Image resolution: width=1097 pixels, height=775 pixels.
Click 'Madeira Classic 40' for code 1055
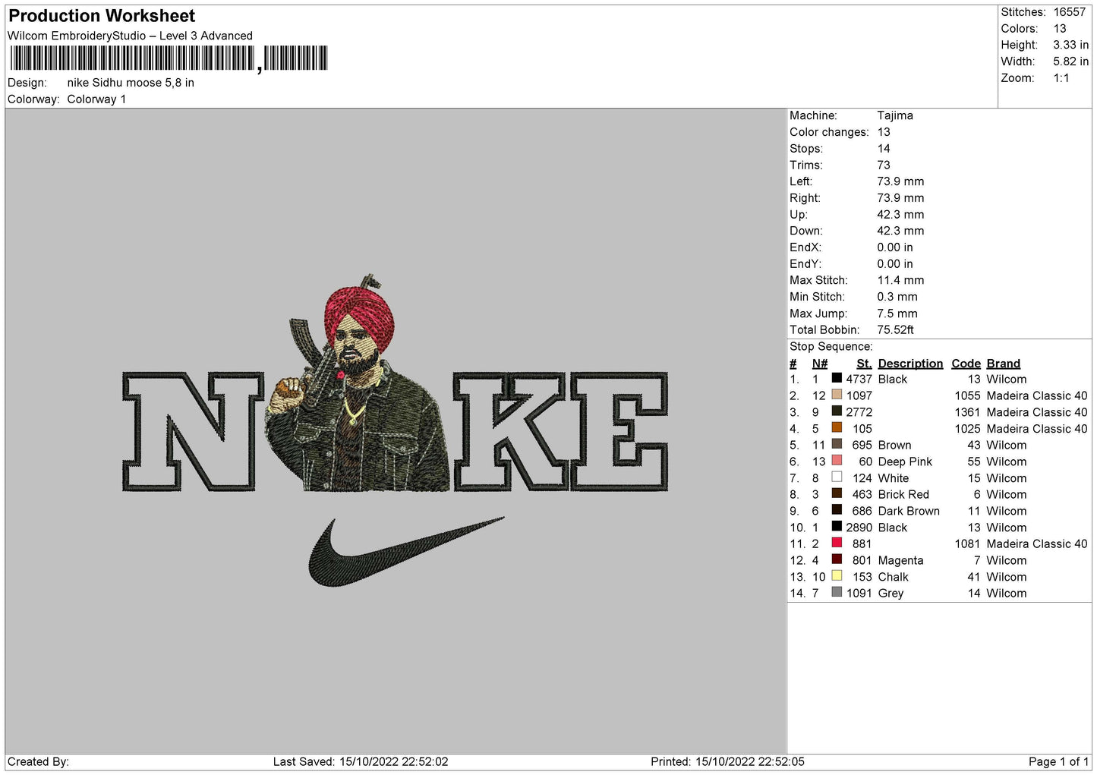point(1037,395)
